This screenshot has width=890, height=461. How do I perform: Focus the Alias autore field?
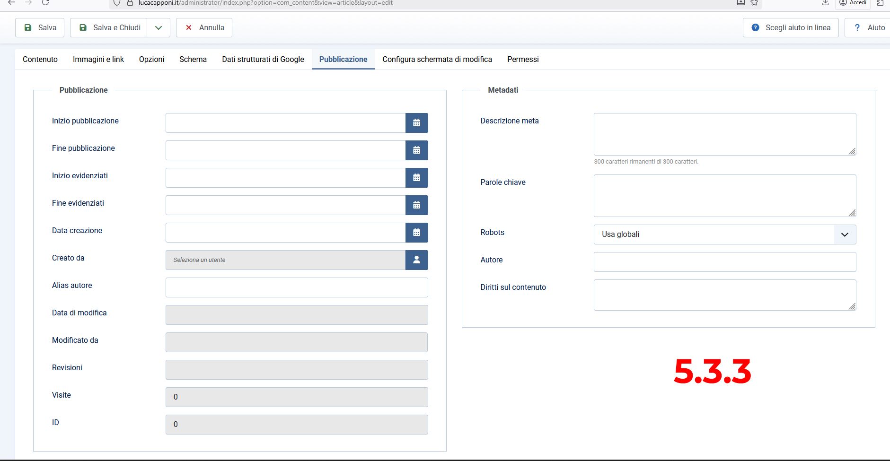point(297,287)
